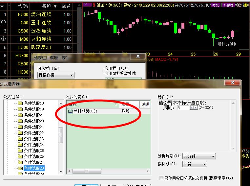Select row C00 玉米连续
Viewport: 250px width, 186px height.
pos(36,23)
